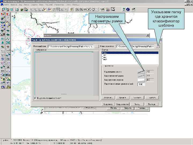Click the Abc text tool in left palette
The image size is (193, 145).
pyautogui.click(x=3, y=39)
